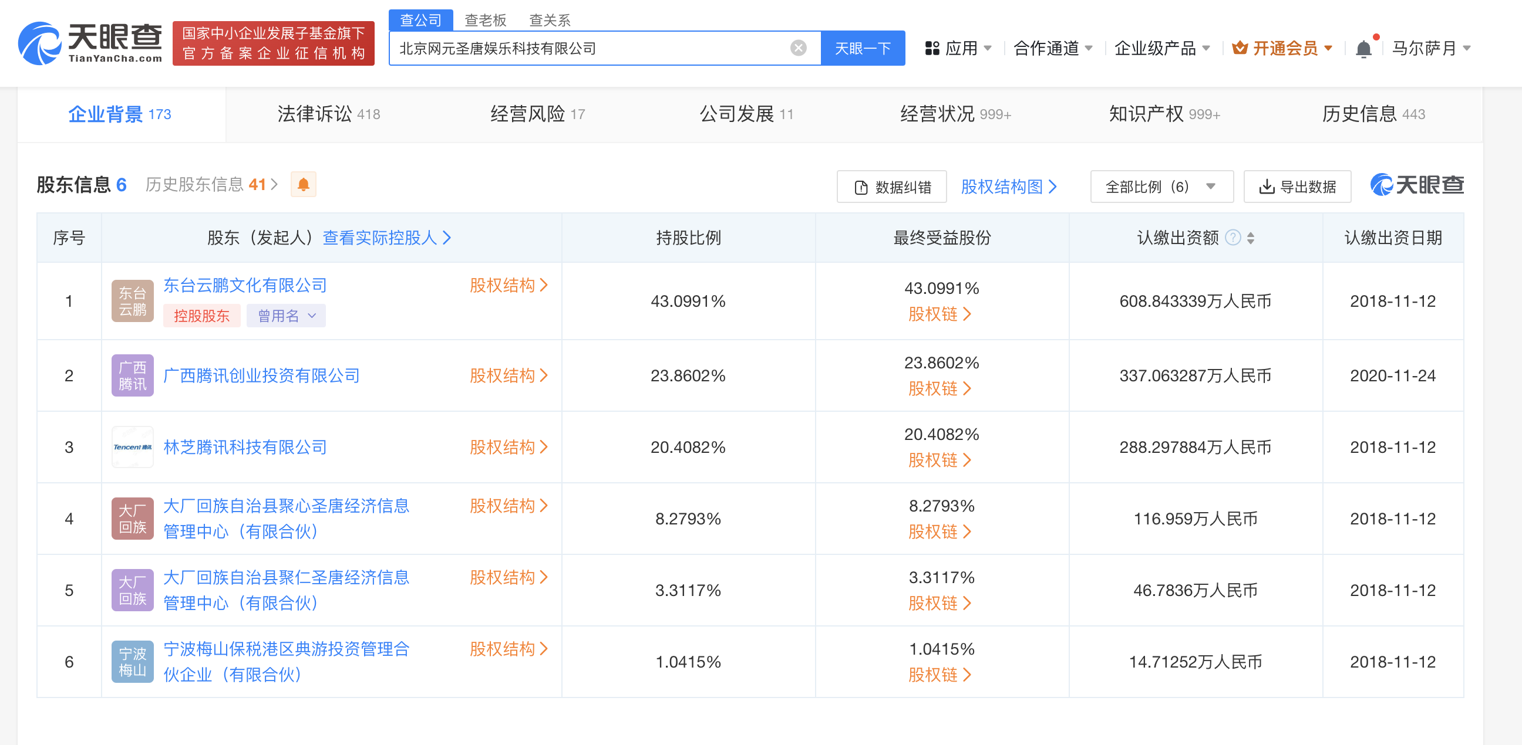Click the 应用 grid icon
This screenshot has width=1522, height=745.
[932, 48]
